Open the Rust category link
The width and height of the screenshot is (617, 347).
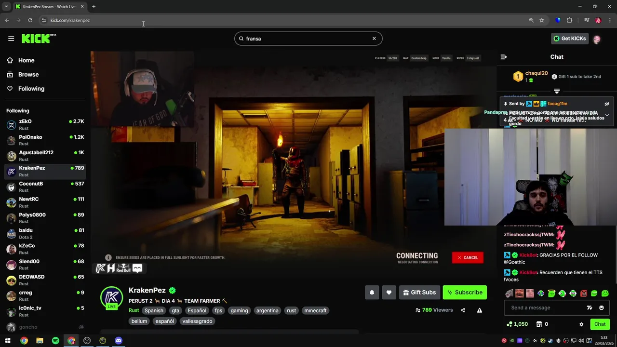(x=134, y=310)
